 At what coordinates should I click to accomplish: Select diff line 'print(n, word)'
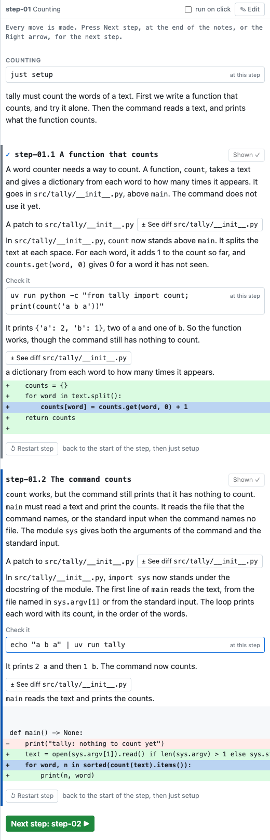point(135,776)
